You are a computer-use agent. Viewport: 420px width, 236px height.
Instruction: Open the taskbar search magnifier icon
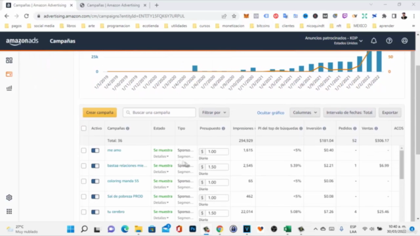click(x=84, y=229)
